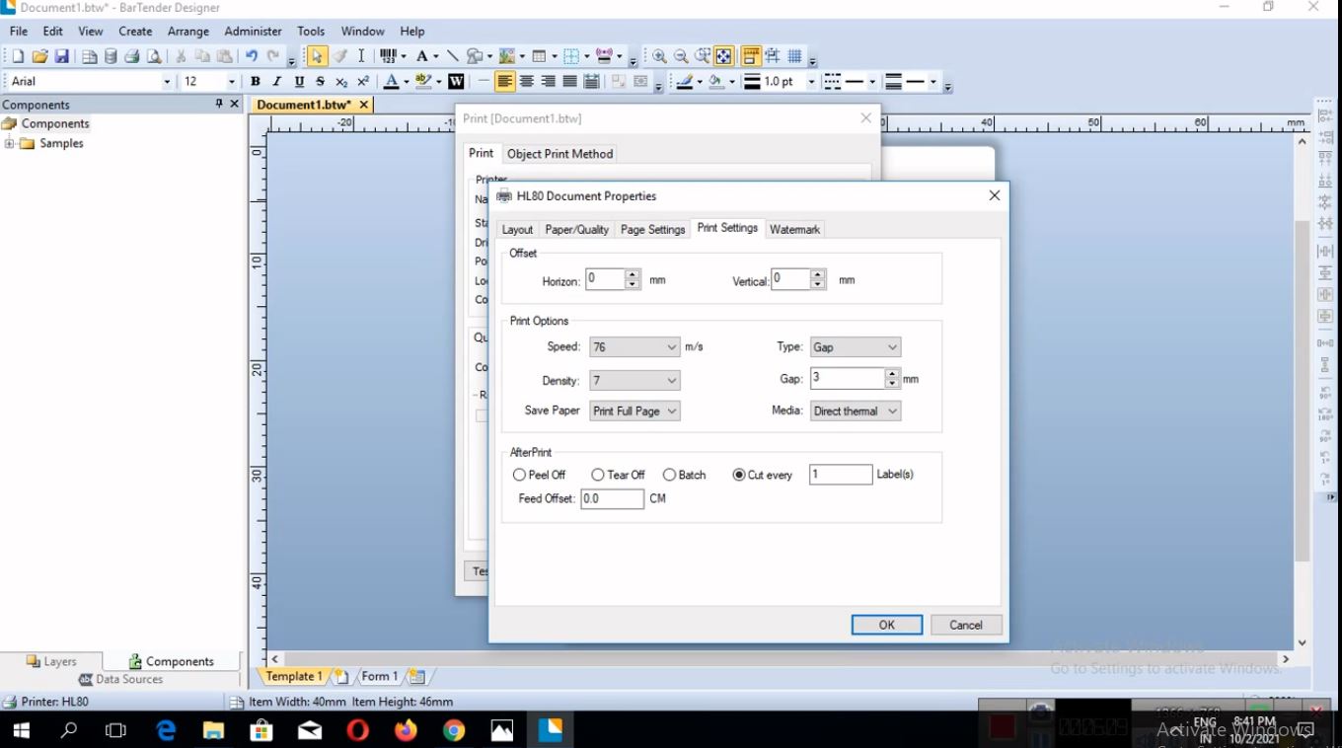The image size is (1342, 748).
Task: Open the Speed dropdown showing 76
Action: click(634, 347)
